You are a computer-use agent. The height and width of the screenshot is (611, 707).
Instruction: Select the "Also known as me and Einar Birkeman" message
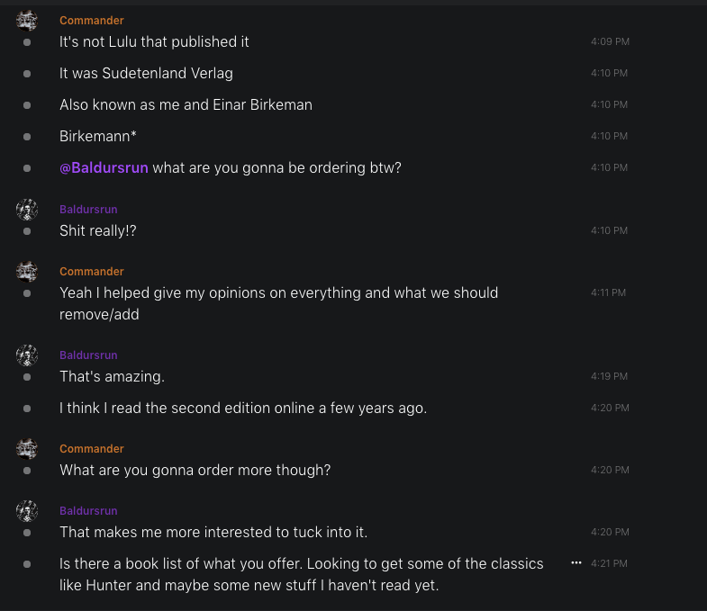click(186, 105)
